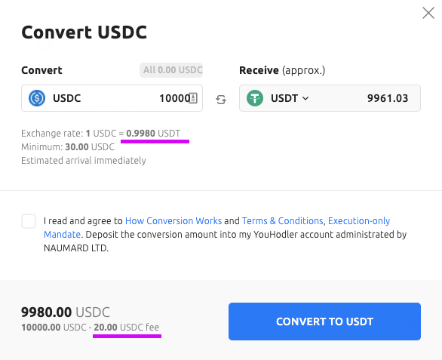The image size is (442, 360).
Task: Click the All 0.00 USDC button
Action: [x=171, y=70]
